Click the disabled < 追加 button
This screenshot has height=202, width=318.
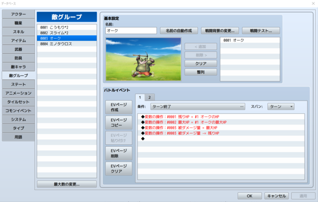201,46
